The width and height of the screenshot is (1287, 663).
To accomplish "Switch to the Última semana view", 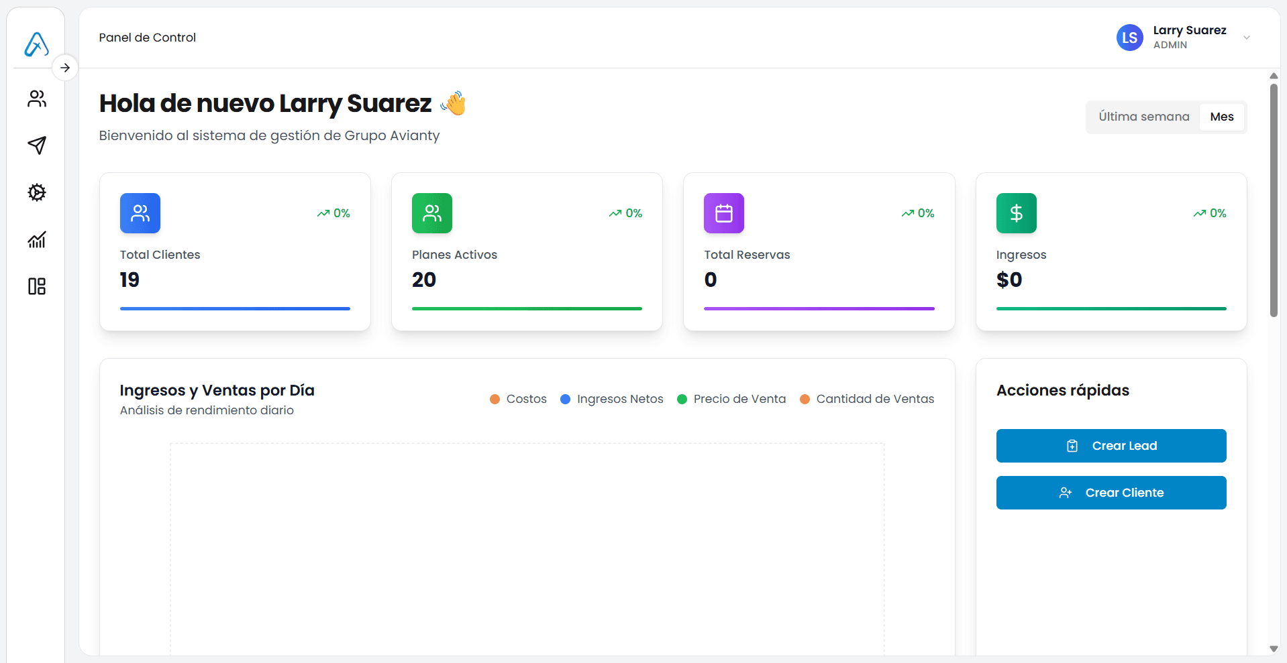I will (1143, 117).
